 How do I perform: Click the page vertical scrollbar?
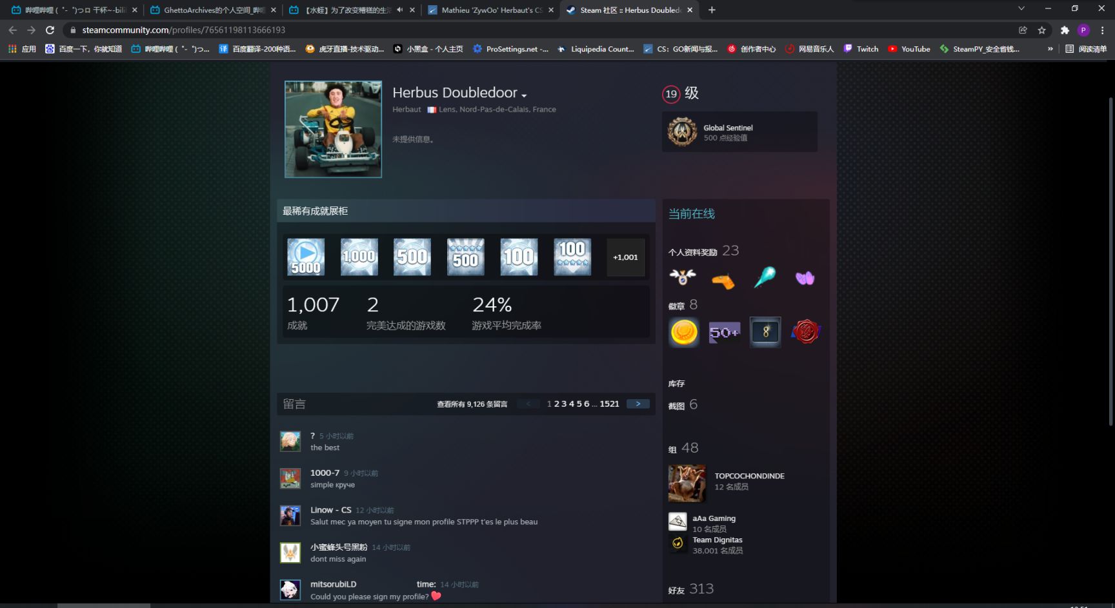point(1110,261)
